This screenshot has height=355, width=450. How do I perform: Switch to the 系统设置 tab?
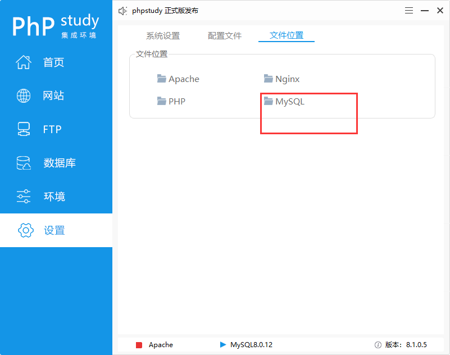(162, 35)
